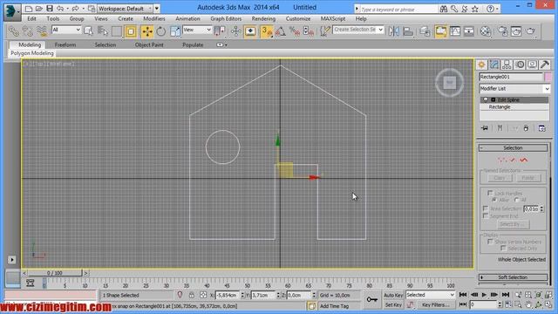Expand the Soft Selection rollout
558x314 pixels.
tap(513, 277)
